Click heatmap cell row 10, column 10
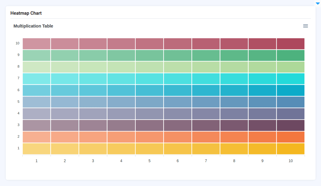 point(290,44)
